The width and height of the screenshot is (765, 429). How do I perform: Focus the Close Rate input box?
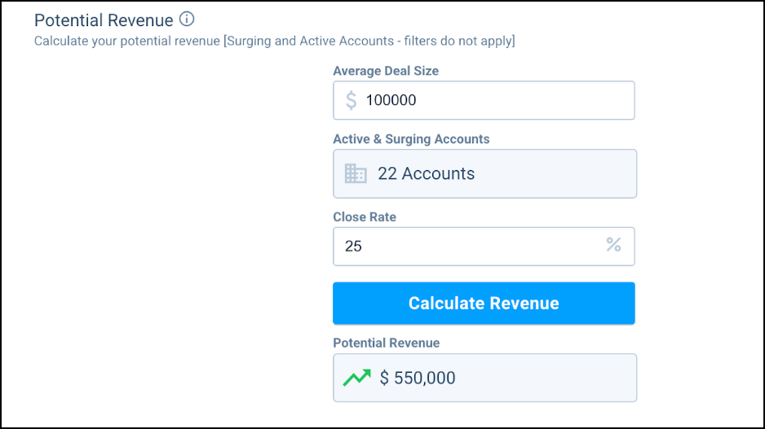473,246
